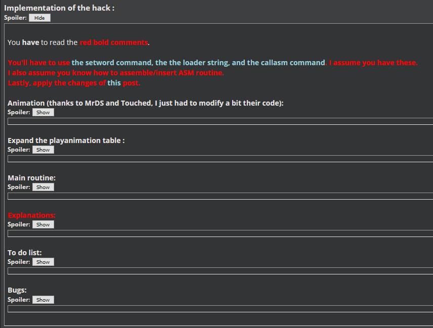Reveal the Explanations spoiler
433x328 pixels.
tap(43, 224)
